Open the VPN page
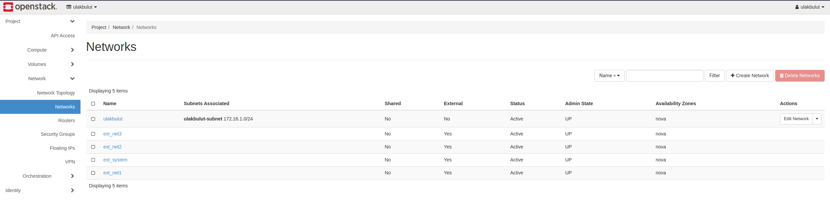This screenshot has height=201, width=830. (70, 162)
